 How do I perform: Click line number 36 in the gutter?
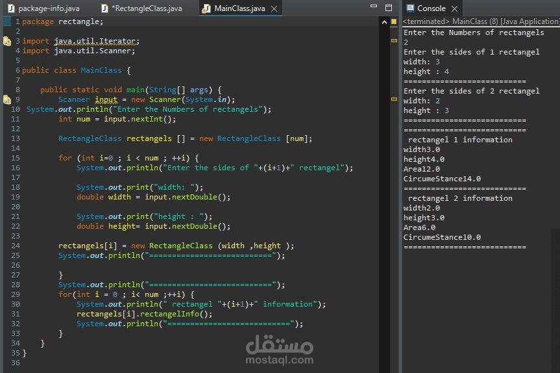tap(16, 363)
